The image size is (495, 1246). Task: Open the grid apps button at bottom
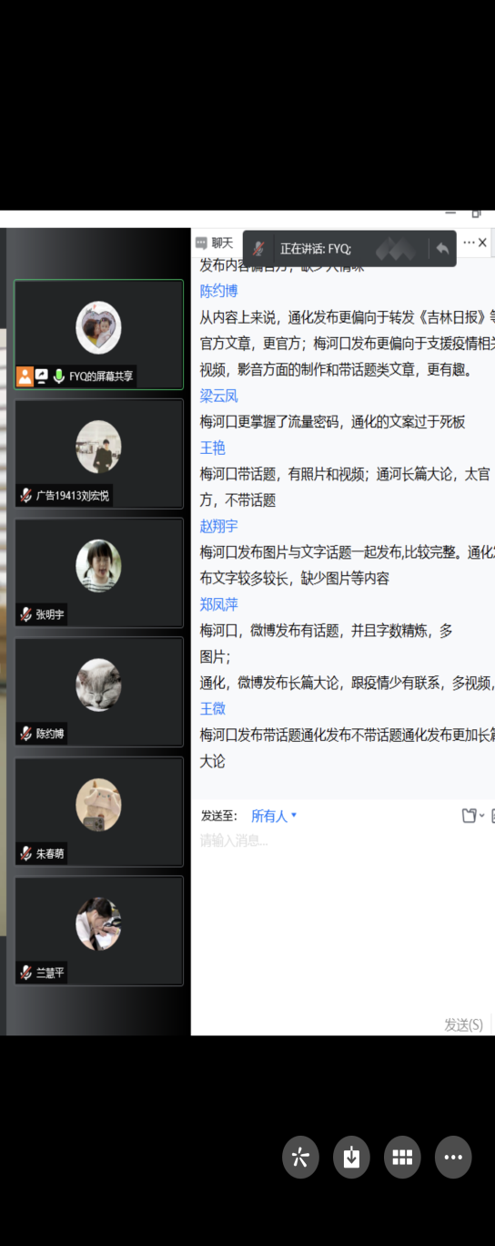click(x=402, y=1158)
